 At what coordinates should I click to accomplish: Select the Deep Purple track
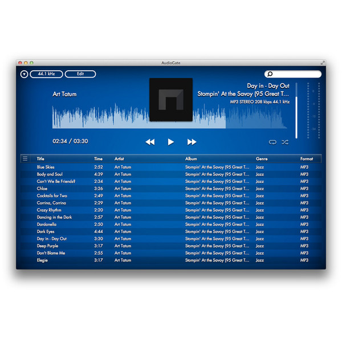tap(171, 246)
